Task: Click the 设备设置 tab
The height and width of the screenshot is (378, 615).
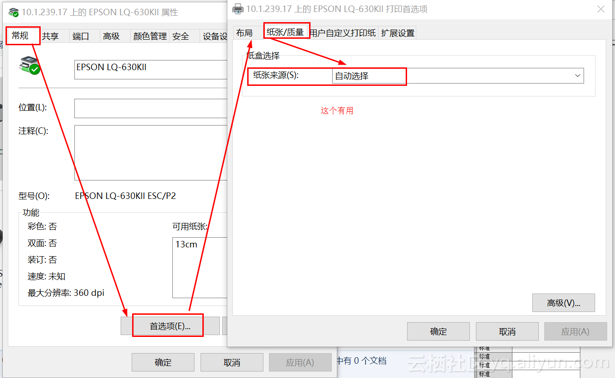Action: pyautogui.click(x=215, y=36)
